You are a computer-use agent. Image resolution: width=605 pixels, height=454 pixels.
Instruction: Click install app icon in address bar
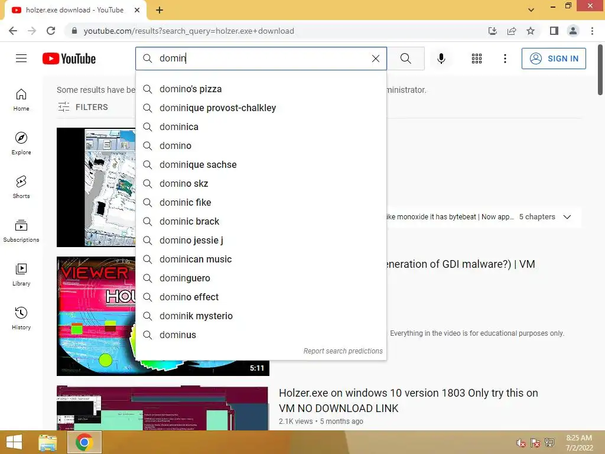point(493,31)
